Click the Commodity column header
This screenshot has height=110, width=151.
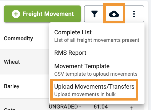tap(18, 39)
